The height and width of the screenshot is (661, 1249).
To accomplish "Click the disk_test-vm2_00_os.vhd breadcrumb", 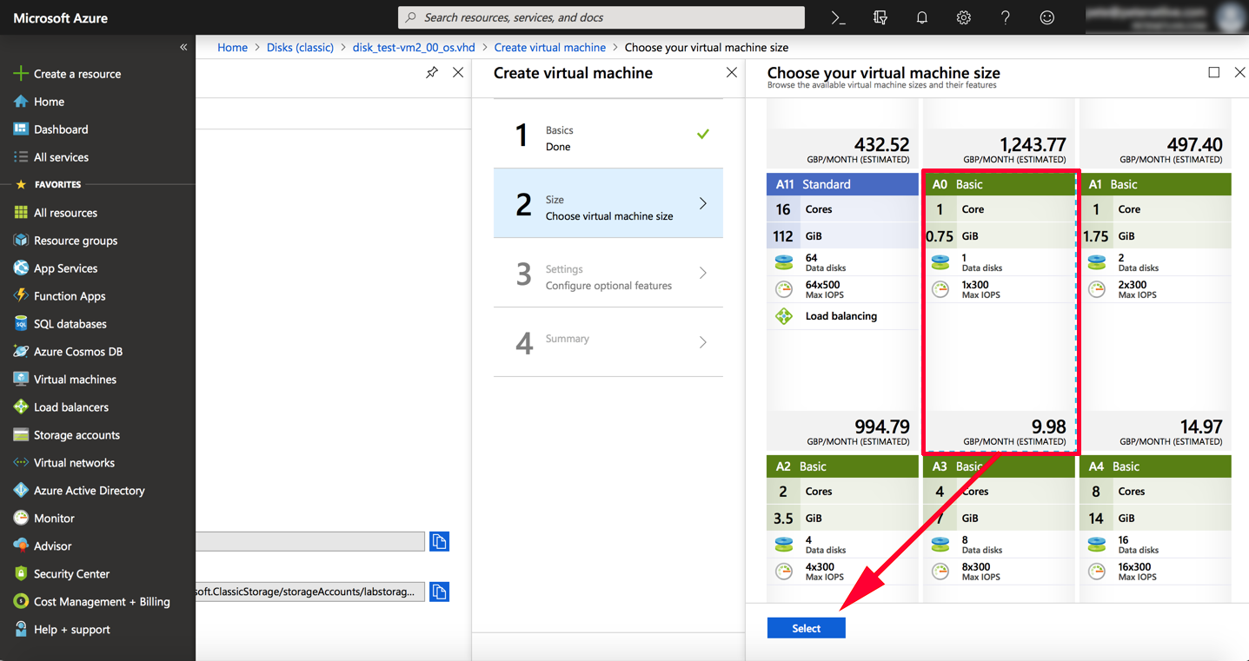I will click(414, 48).
